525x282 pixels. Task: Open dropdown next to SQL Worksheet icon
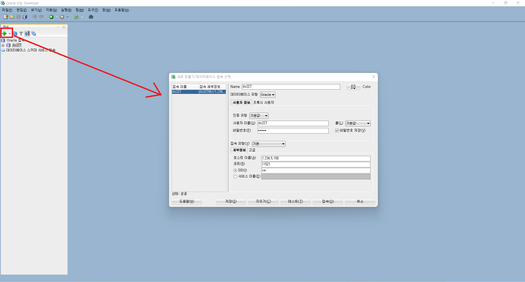pos(82,17)
